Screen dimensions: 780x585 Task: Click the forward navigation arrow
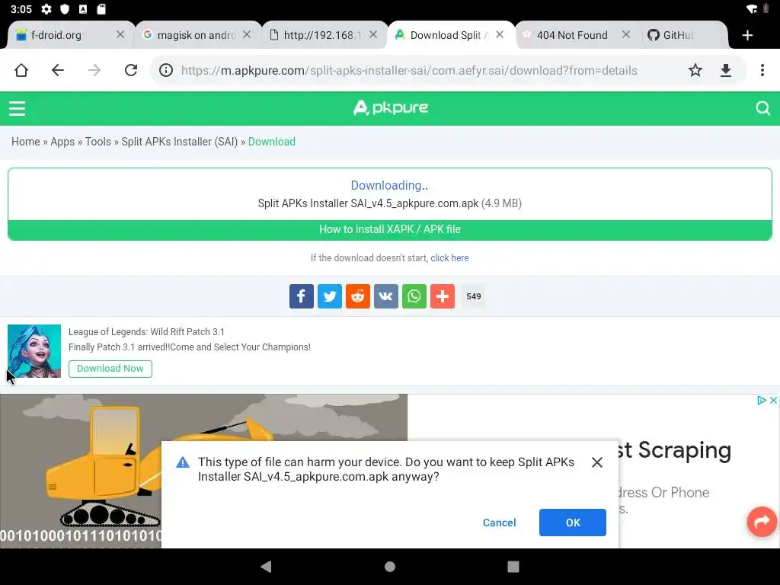94,70
